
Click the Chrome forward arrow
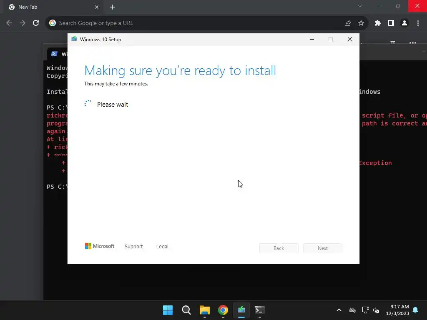tap(23, 23)
